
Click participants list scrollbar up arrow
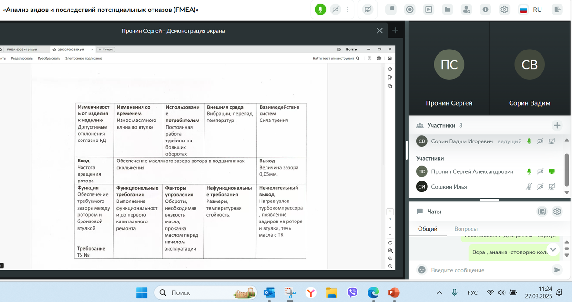567,140
